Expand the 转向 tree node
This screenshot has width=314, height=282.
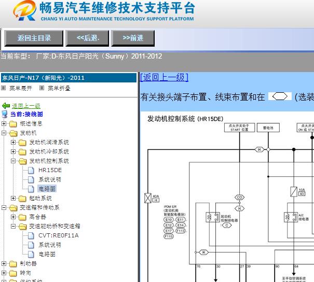(x=4, y=273)
